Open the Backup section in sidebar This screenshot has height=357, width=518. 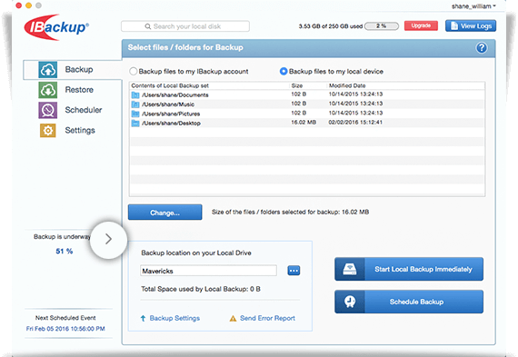point(73,70)
